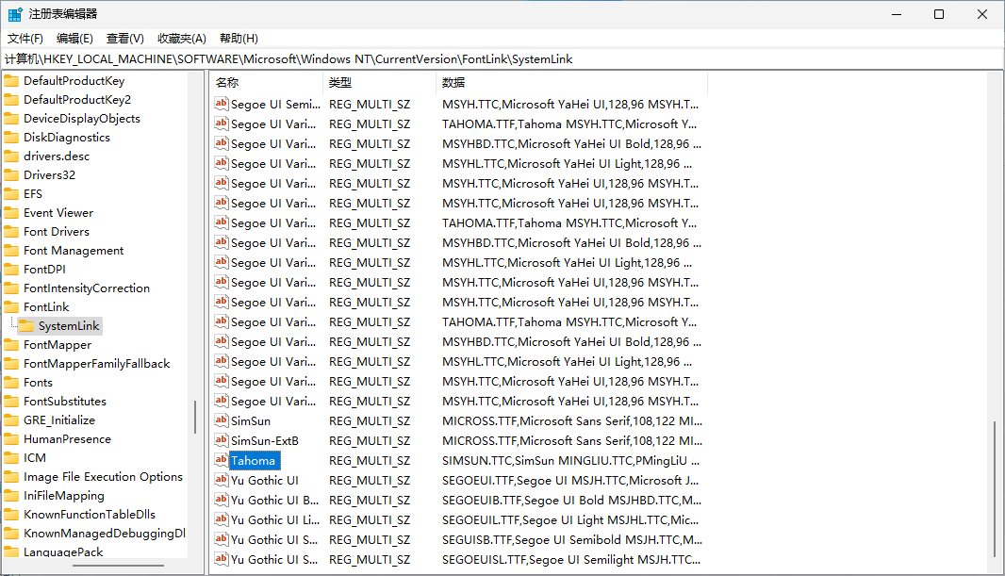Screen dimensions: 1005x576
Task: Click REG_MULTI_SZ type in the SimSun row
Action: (370, 421)
